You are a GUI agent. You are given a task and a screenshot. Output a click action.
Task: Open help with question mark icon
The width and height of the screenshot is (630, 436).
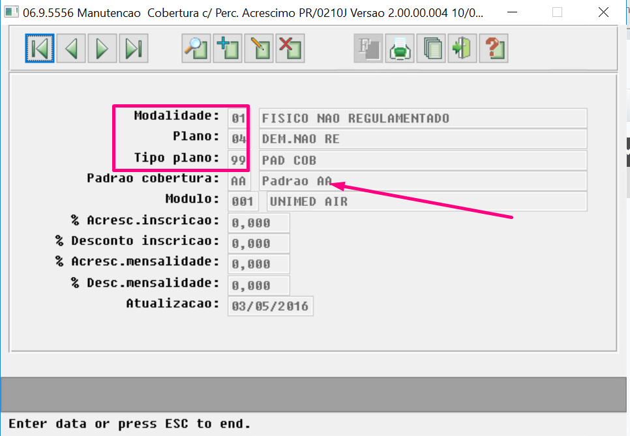tap(494, 49)
